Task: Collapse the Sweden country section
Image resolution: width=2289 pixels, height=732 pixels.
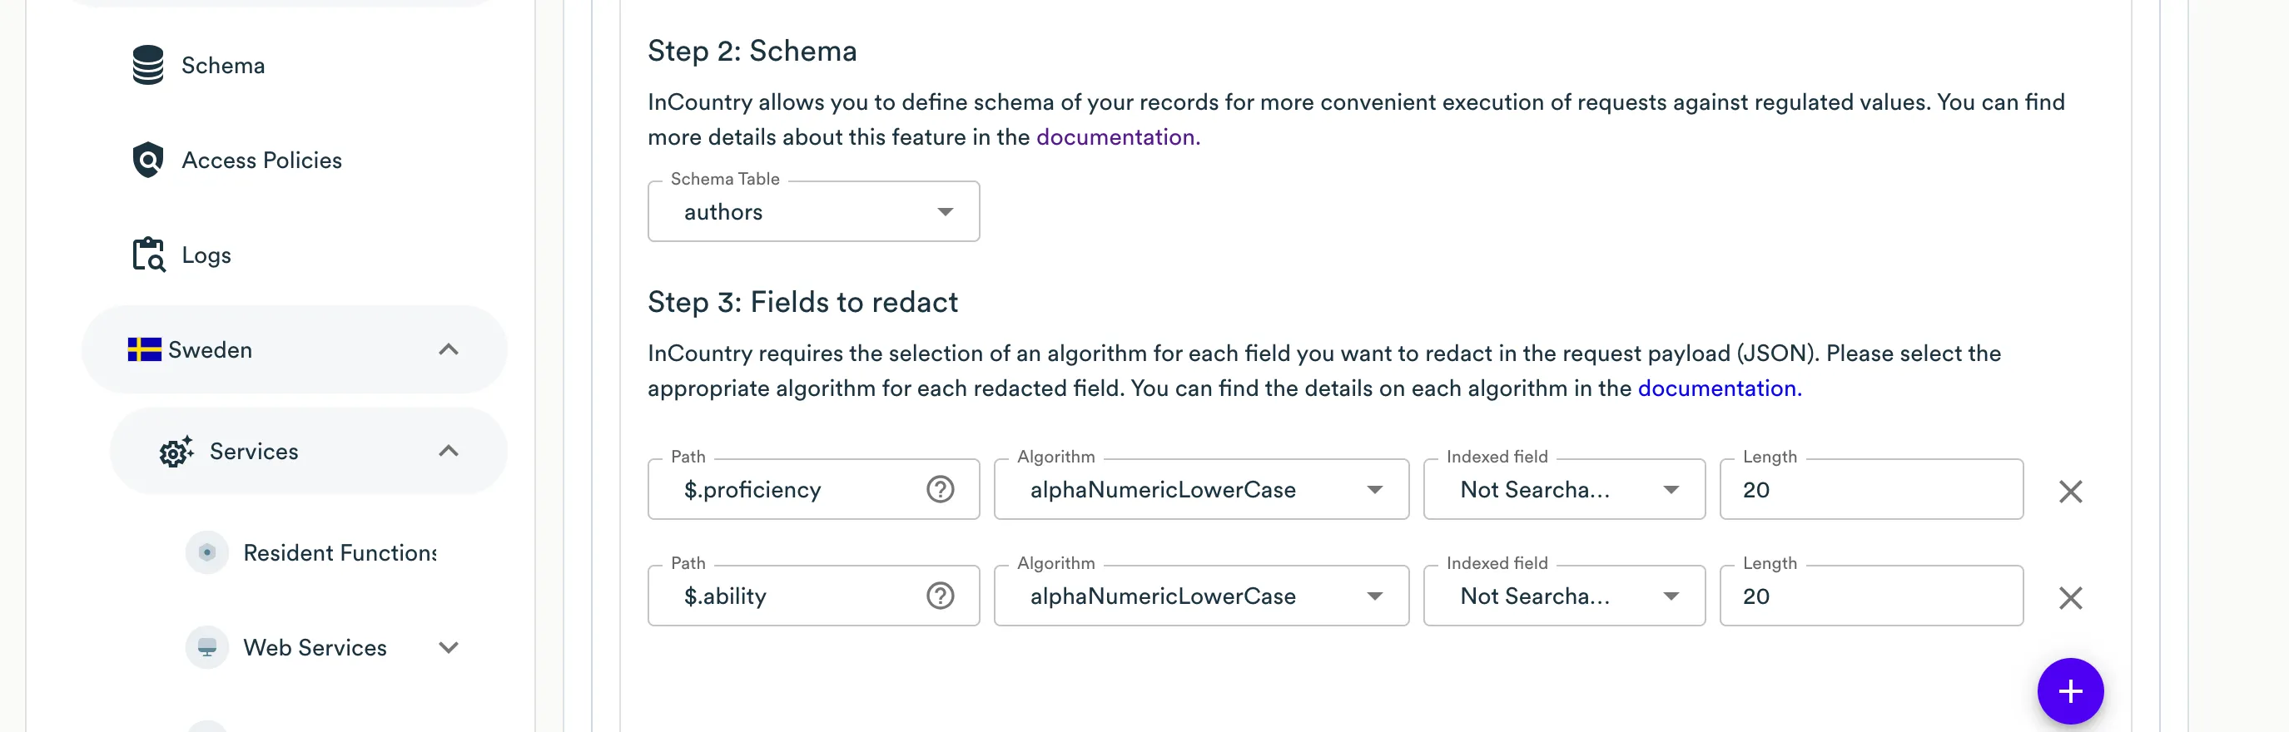Action: click(449, 350)
